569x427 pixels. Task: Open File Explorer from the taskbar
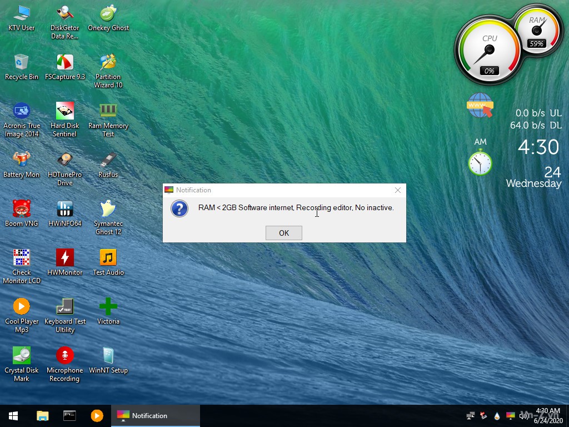click(42, 416)
